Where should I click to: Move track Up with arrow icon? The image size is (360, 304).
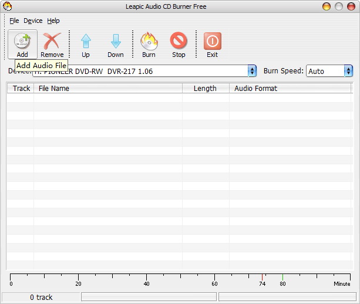tap(86, 41)
